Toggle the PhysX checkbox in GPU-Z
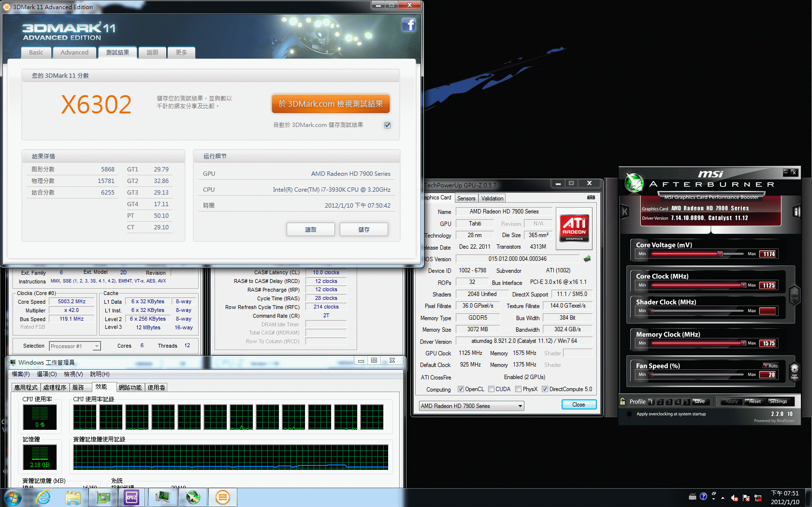This screenshot has height=507, width=812. click(518, 389)
